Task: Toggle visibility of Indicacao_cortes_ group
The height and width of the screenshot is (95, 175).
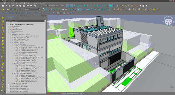Action: [x=11, y=31]
